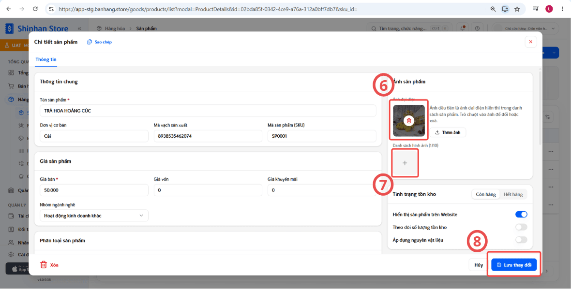The width and height of the screenshot is (571, 289).
Task: Open the filter settings icon behind the modal
Action: [x=547, y=117]
